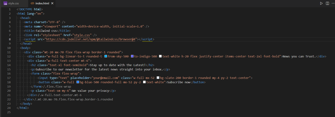335x117 pixels.
Task: Click the charset "UTF-8" value
Action: click(x=55, y=22)
